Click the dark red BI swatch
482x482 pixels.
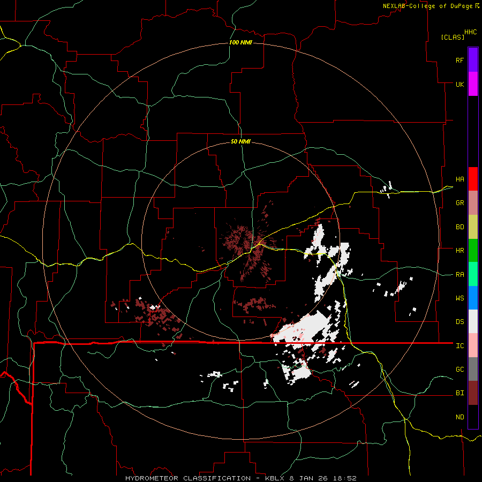(473, 393)
